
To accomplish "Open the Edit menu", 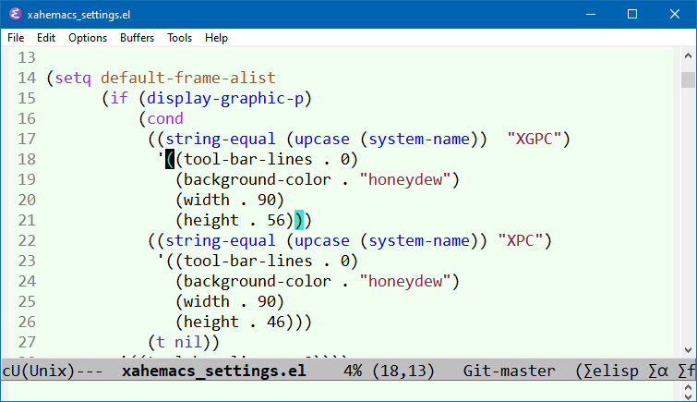I will (46, 38).
